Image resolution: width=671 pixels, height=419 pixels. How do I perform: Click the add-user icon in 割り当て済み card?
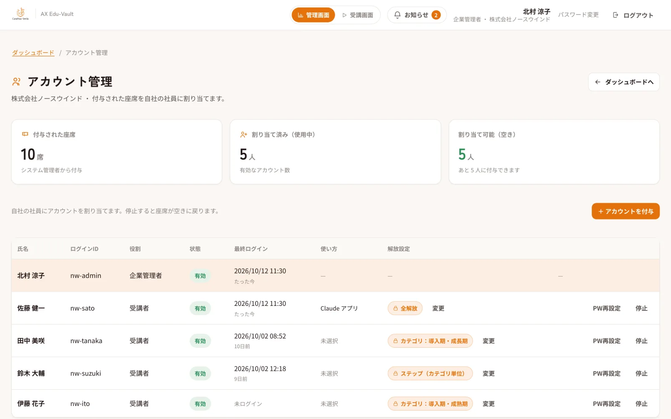(244, 134)
